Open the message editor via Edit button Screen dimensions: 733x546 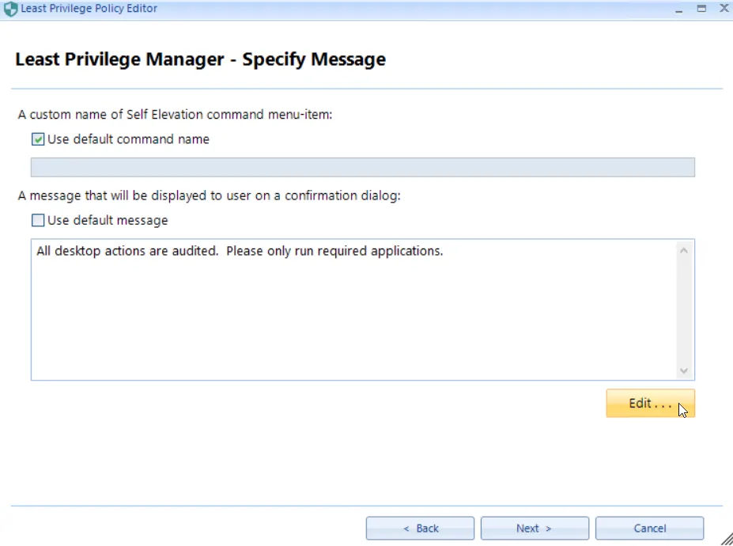click(x=648, y=403)
